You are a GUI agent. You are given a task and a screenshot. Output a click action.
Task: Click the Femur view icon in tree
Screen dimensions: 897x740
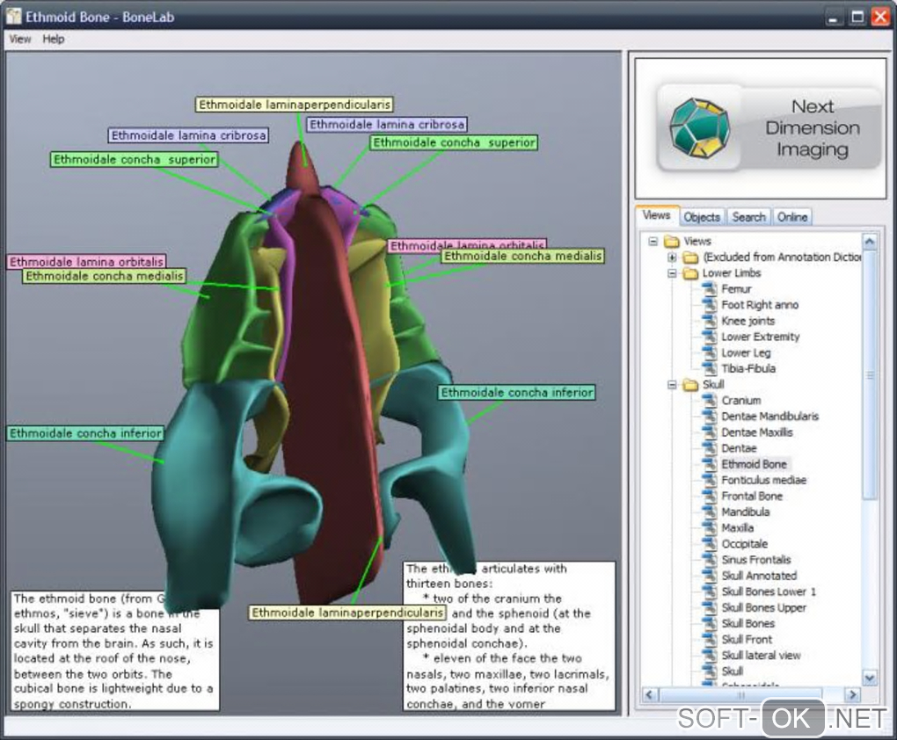[x=710, y=289]
